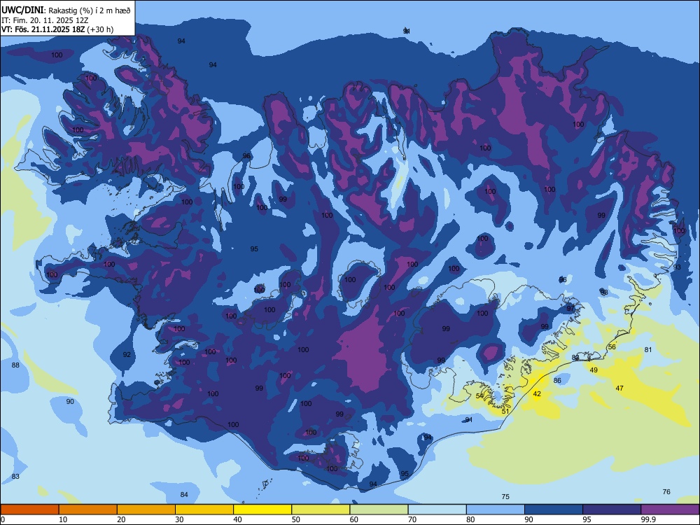
Task: Select the 95 value in the western interior
Action: (x=254, y=248)
